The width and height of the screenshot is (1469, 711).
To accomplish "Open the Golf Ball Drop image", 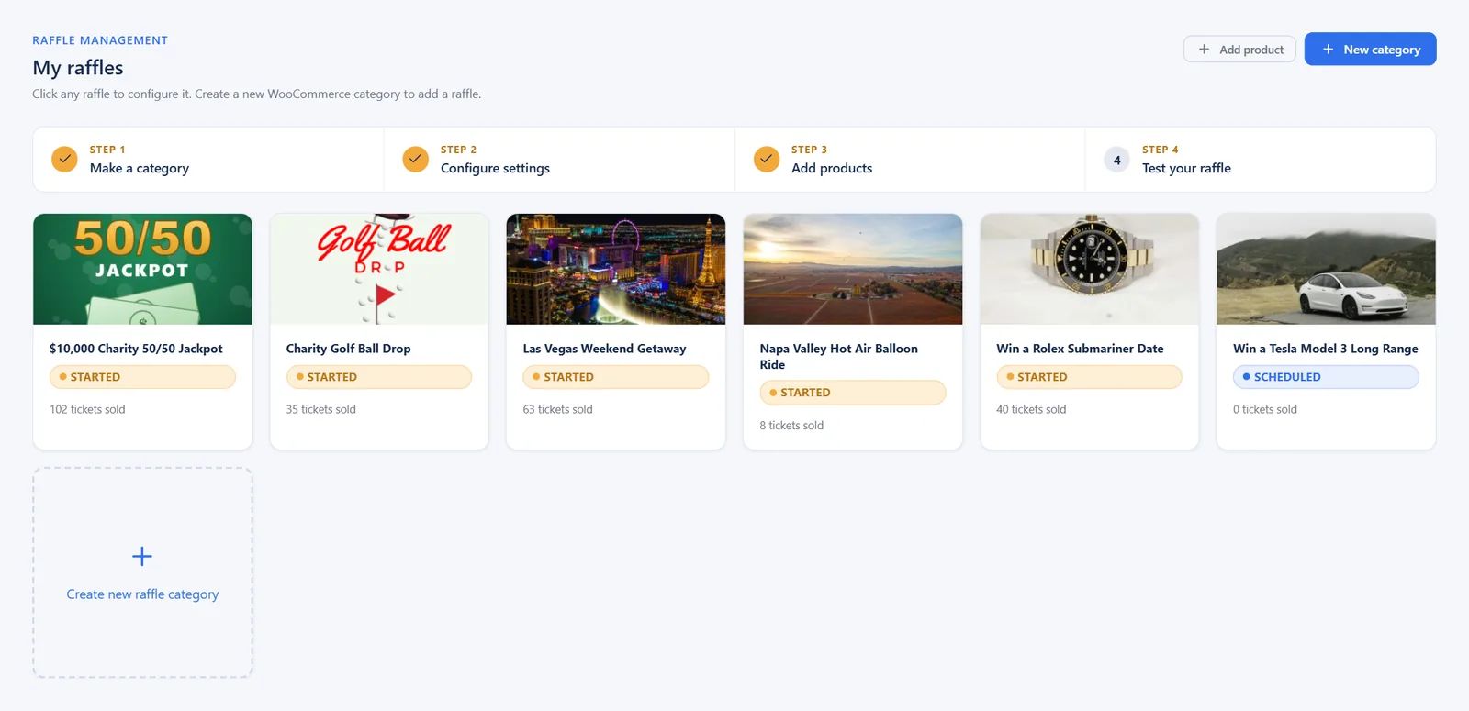I will (379, 269).
